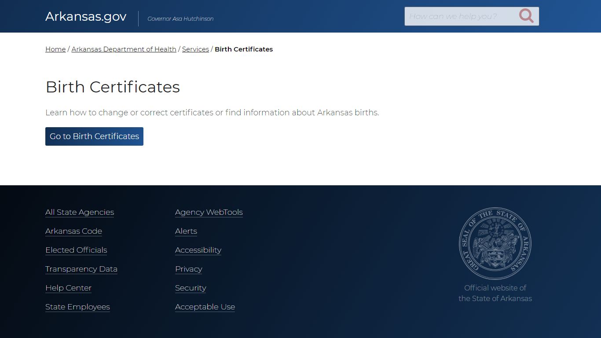Open the Security footer link

(191, 288)
